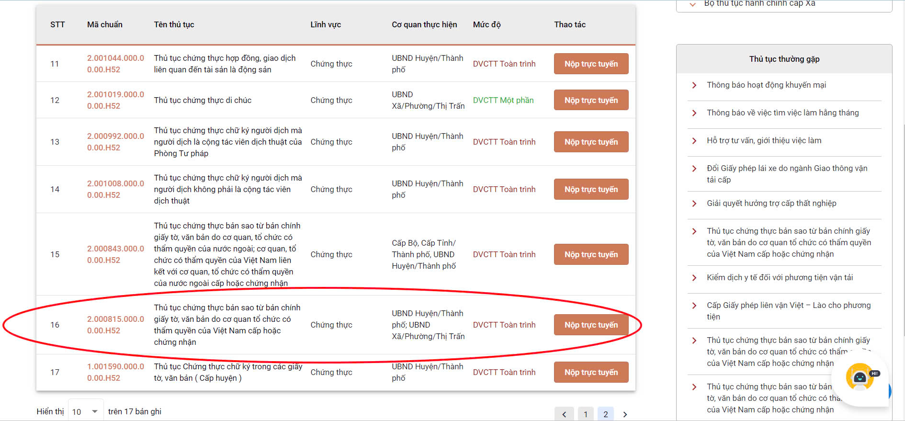Open procedure code 2.001019.000.00.00.H52
This screenshot has height=421, width=905.
tap(115, 100)
